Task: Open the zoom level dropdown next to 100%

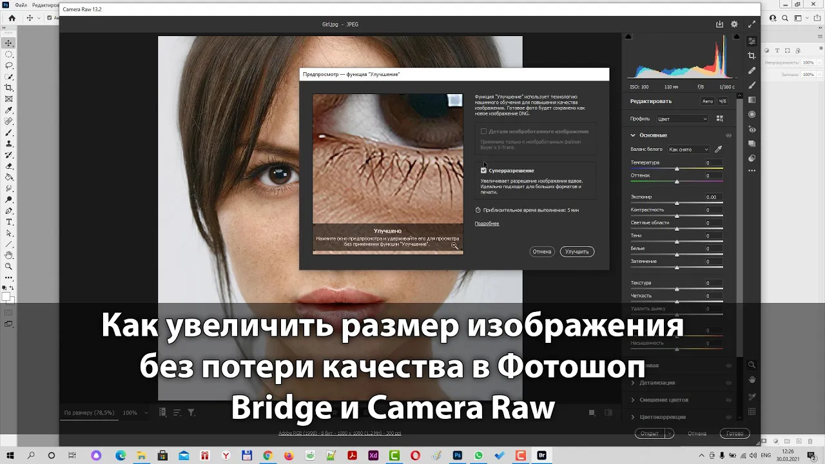Action: tap(146, 412)
